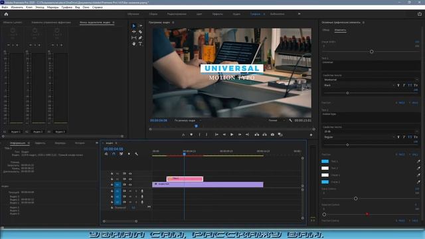Viewport: 425px width, 239px height.
Task: Open the Help menu
Action: [98, 7]
